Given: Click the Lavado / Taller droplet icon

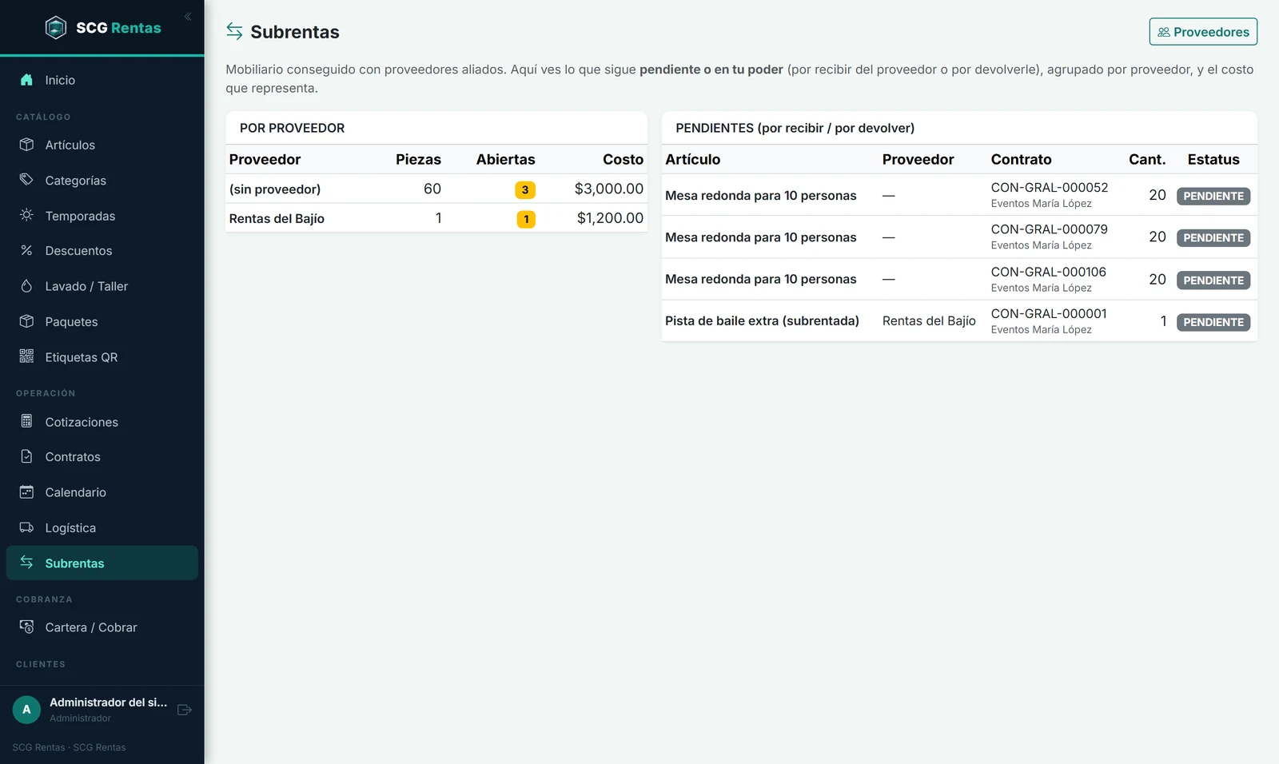Looking at the screenshot, I should [26, 286].
